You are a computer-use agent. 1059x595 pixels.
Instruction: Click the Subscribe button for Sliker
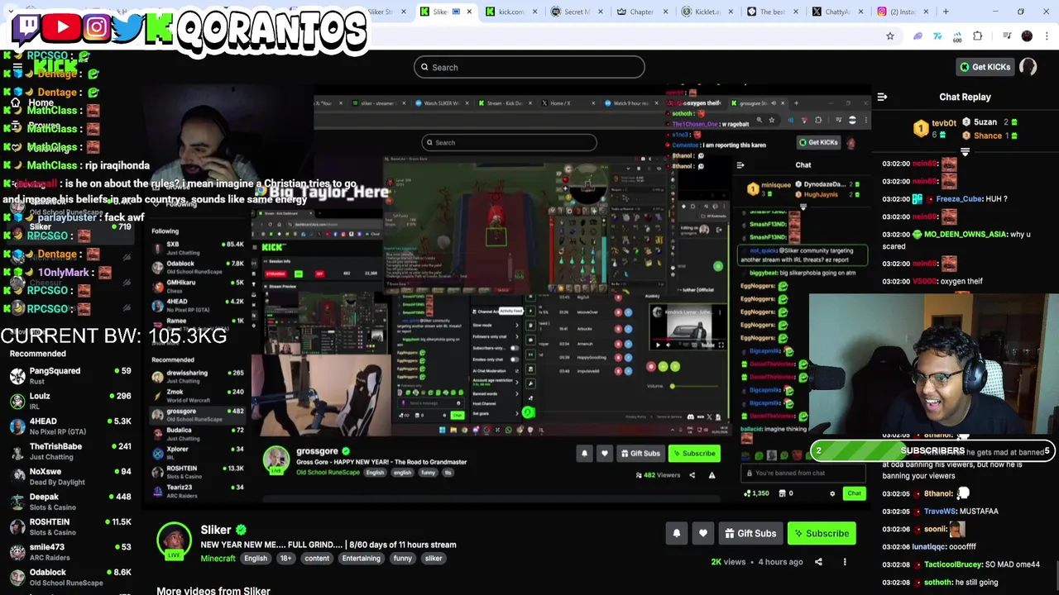822,533
